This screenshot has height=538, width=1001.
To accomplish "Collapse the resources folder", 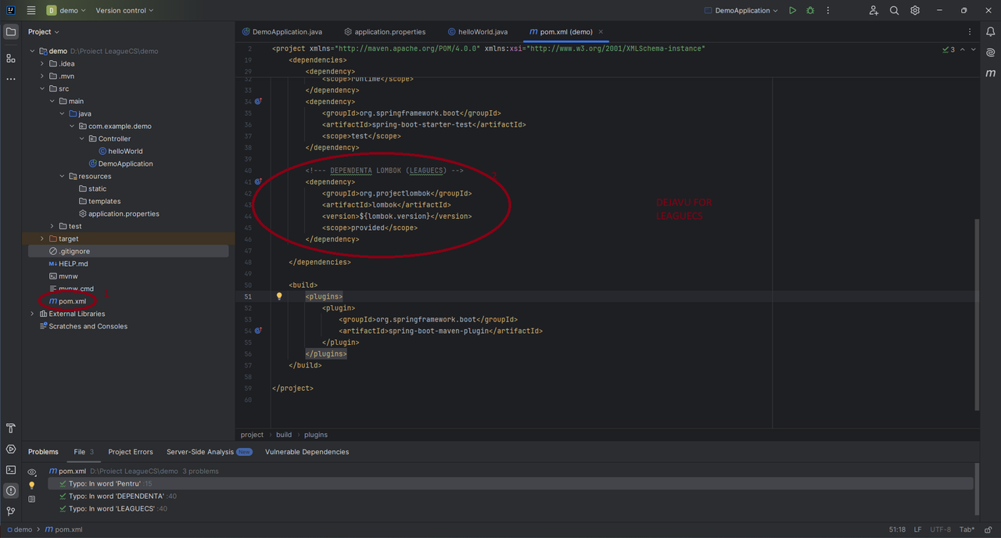I will (63, 176).
